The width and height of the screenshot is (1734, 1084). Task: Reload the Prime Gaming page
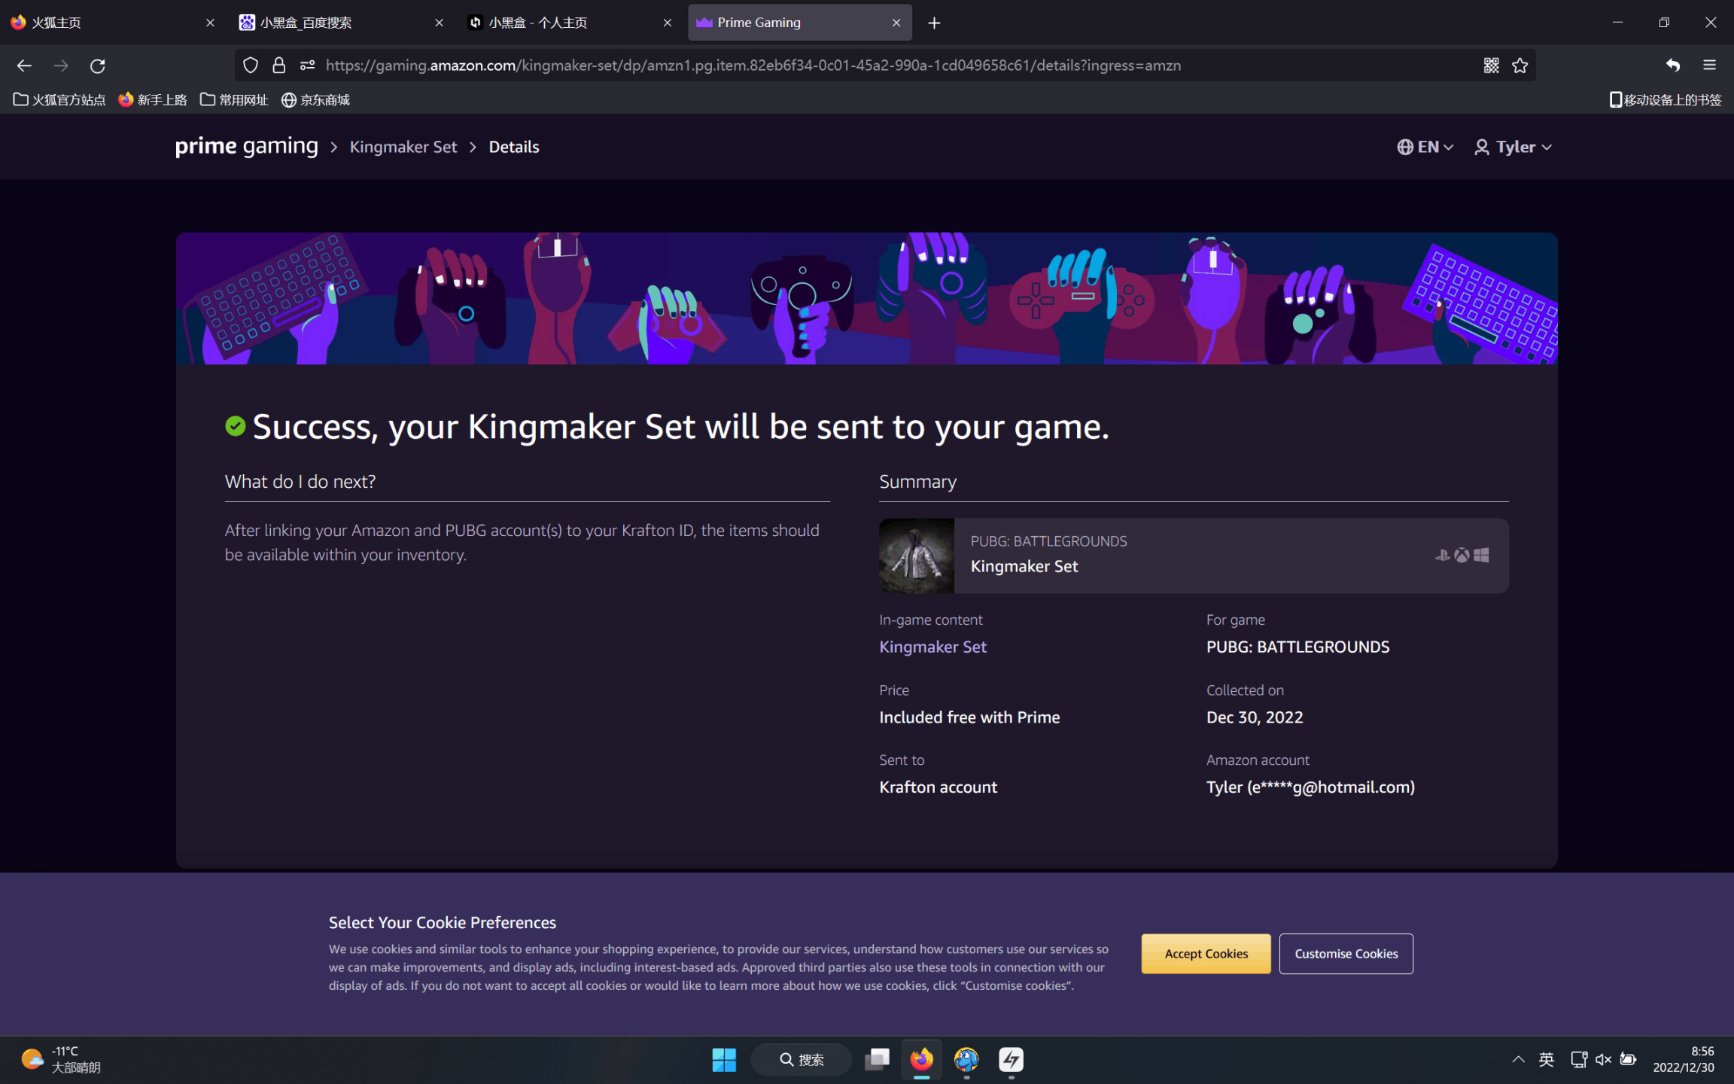coord(98,65)
